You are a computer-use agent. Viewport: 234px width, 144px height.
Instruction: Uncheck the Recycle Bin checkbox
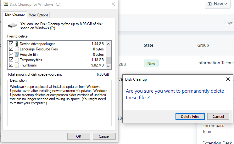coord(11,54)
